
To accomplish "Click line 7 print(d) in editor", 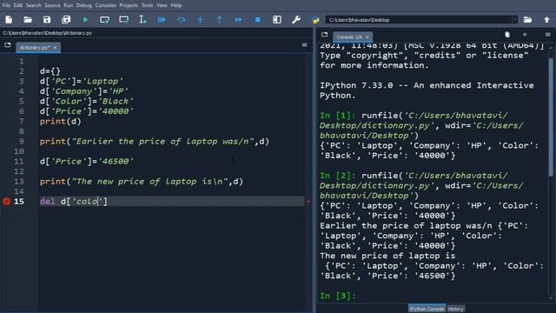I will 60,122.
